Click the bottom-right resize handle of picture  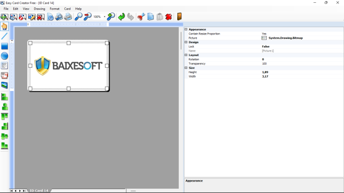coord(107,88)
